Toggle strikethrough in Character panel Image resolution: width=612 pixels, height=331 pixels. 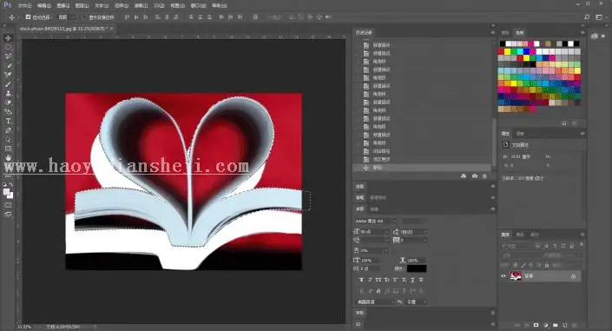[421, 280]
